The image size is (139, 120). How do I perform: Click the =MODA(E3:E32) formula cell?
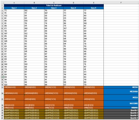click(x=94, y=97)
